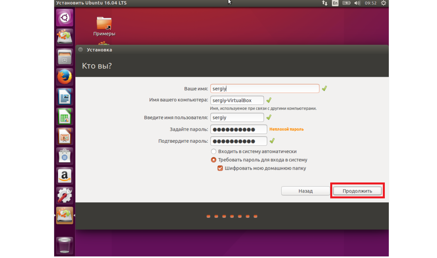Select require password to log in
Screen dimensions: 437x258
[x=214, y=160]
